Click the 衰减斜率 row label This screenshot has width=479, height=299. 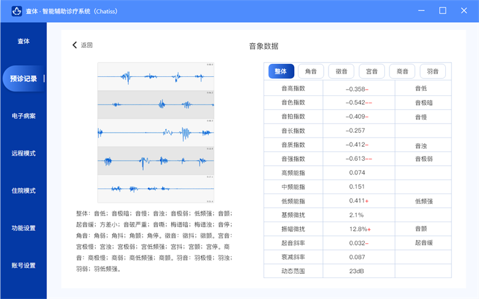click(x=294, y=257)
